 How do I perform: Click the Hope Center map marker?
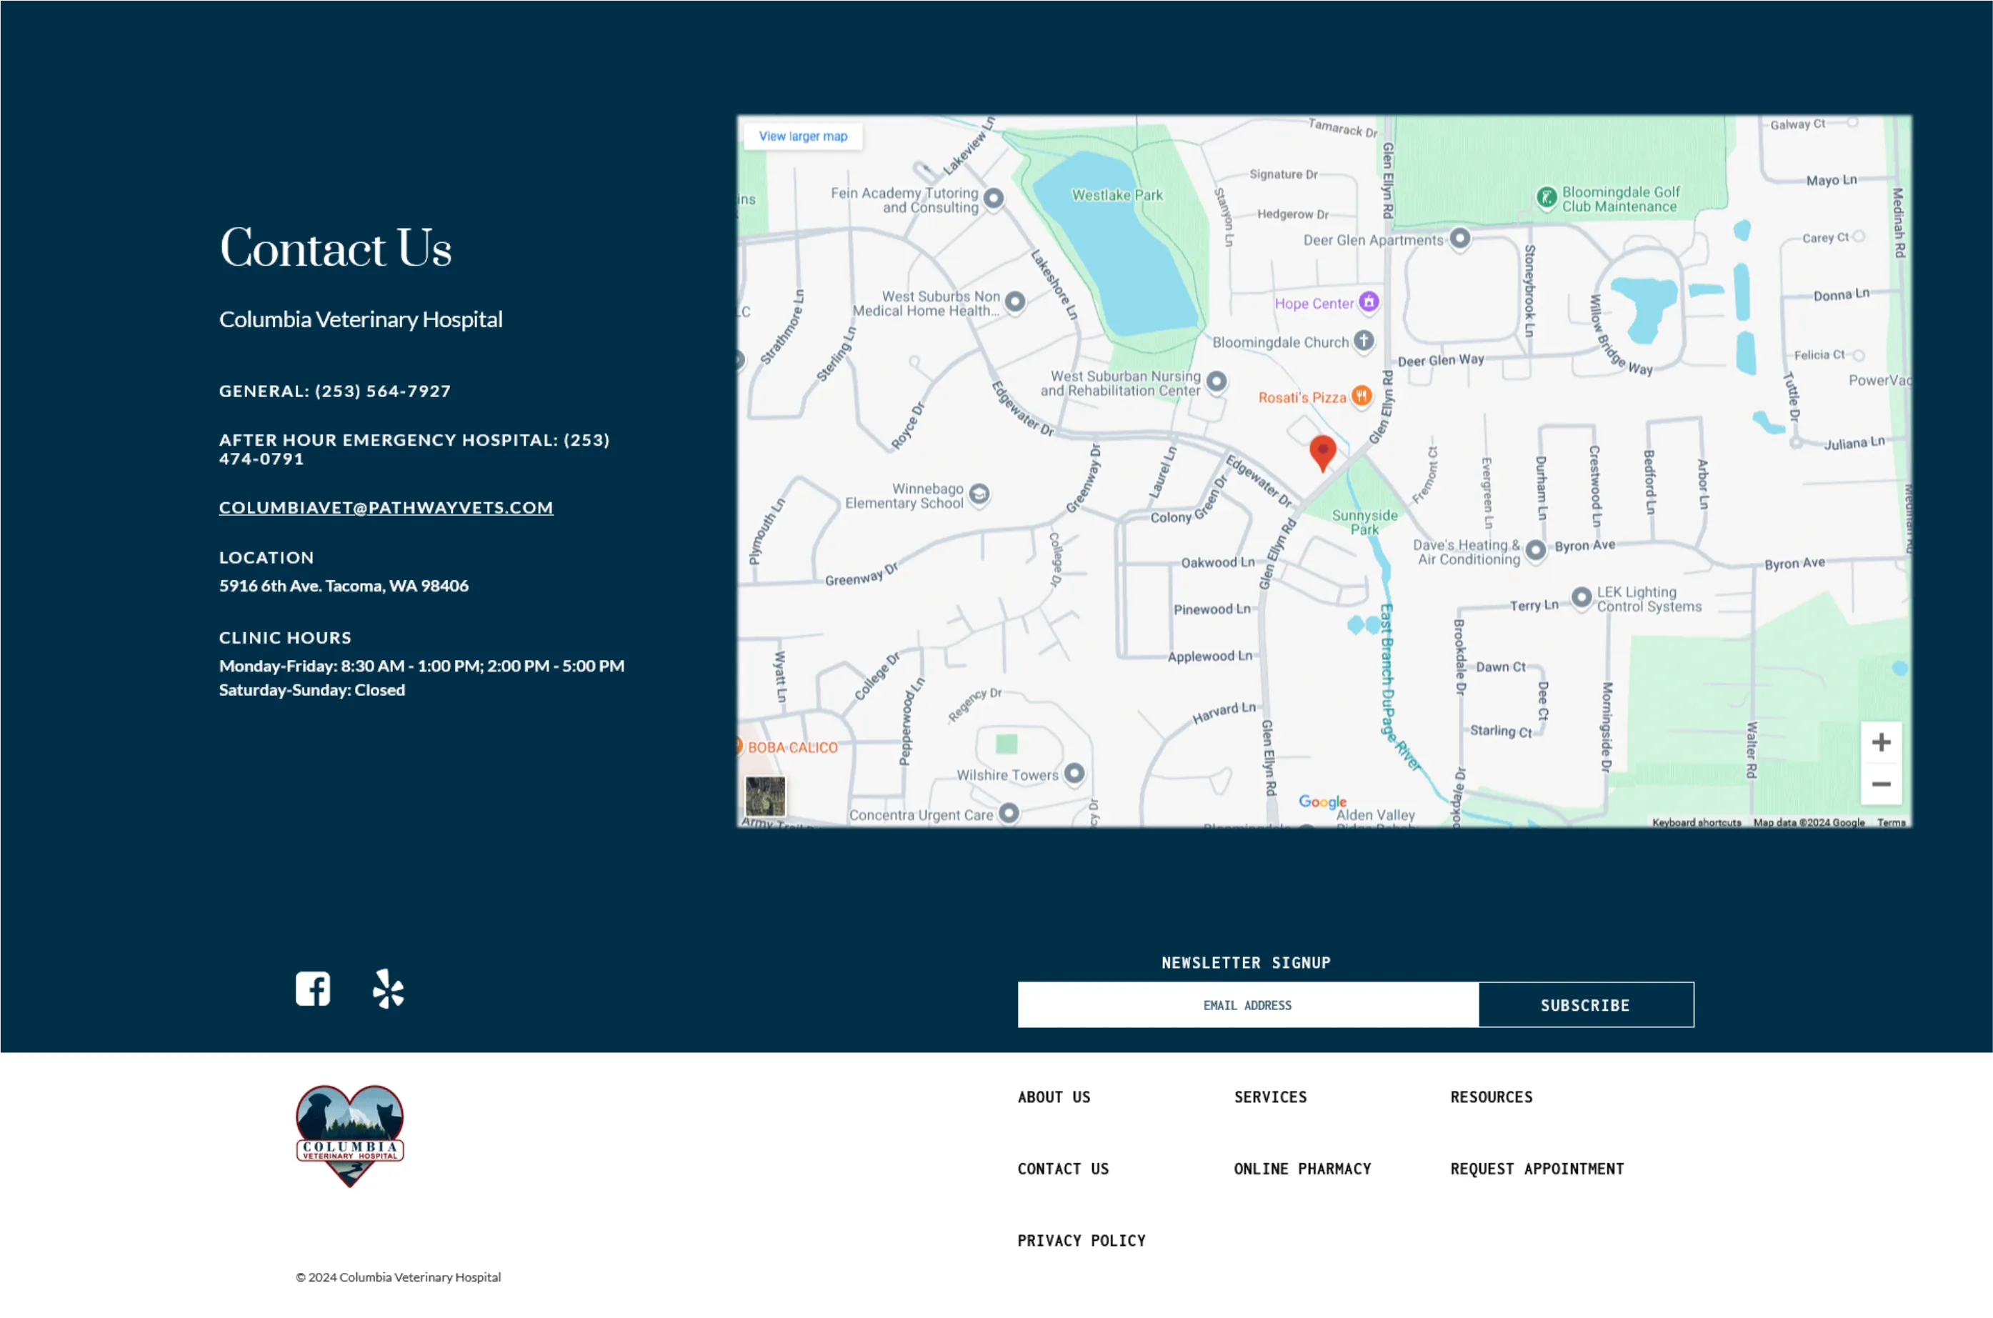pos(1369,301)
